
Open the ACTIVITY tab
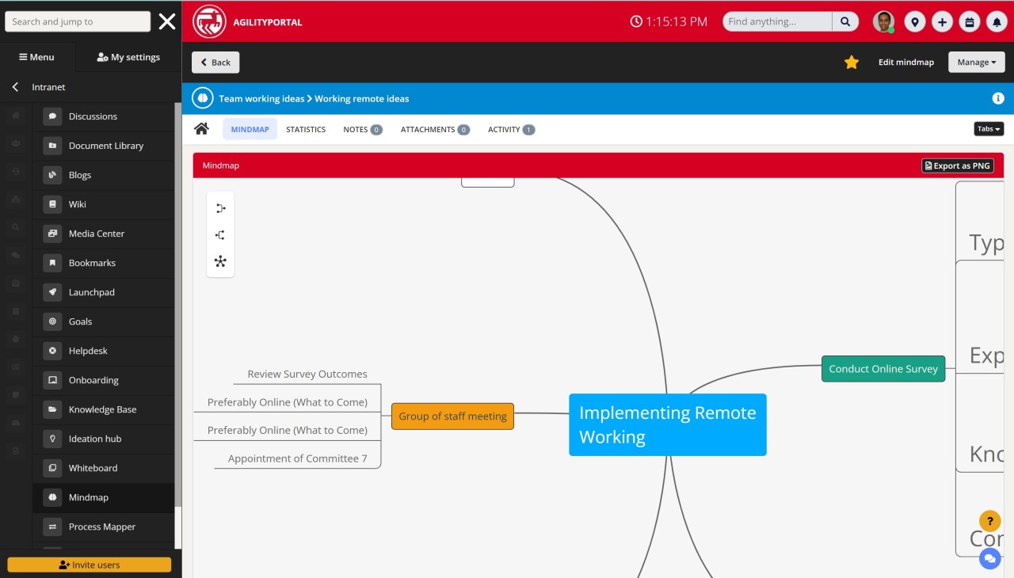pos(505,129)
